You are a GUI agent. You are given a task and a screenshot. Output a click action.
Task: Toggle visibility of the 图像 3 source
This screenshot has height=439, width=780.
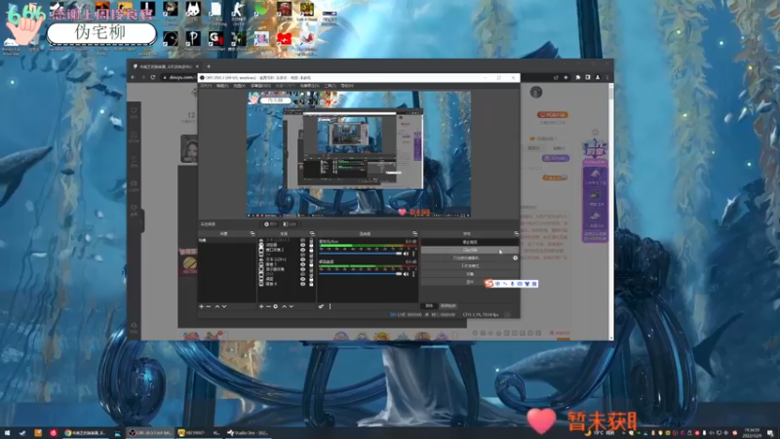coord(302,264)
